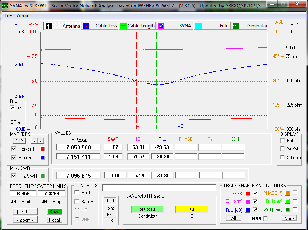
Task: Open the File menu
Action: point(8,15)
